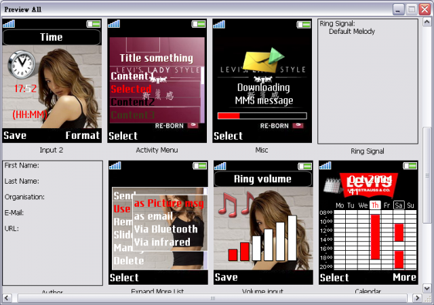
Task: Choose 'as Picture msg' submenu item
Action: [169, 203]
